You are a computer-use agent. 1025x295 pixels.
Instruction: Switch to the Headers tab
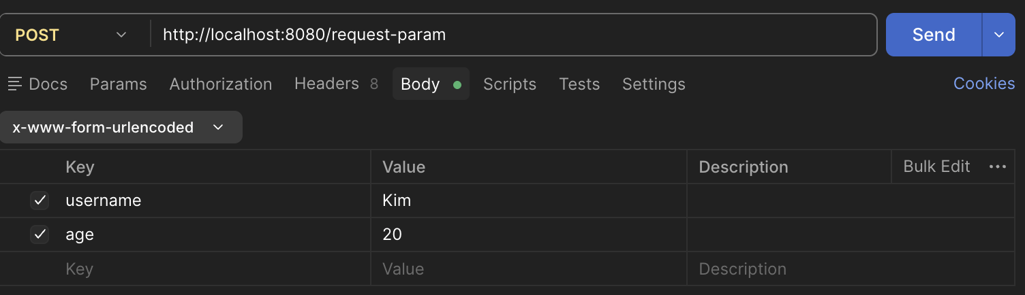(336, 84)
